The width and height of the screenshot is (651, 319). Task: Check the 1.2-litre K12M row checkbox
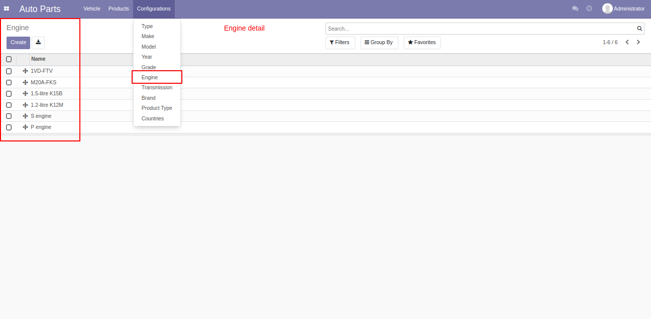[9, 105]
